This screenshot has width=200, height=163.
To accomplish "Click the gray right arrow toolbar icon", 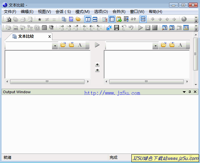I will pos(174,19).
